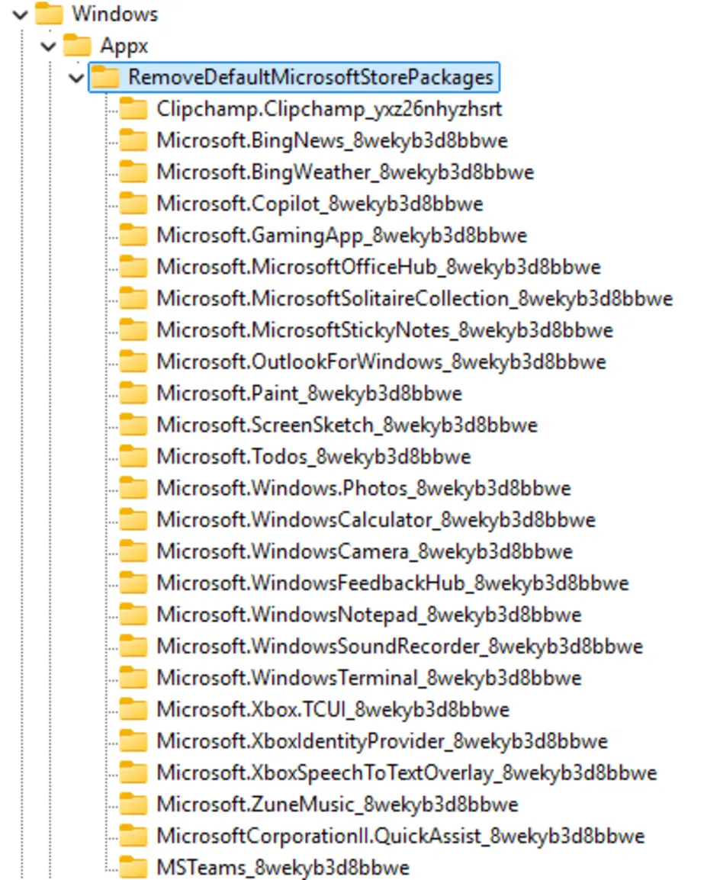Select Microsoft.BingNews_8wekyb3d8bbwe key
Image resolution: width=720 pixels, height=880 pixels.
[332, 140]
